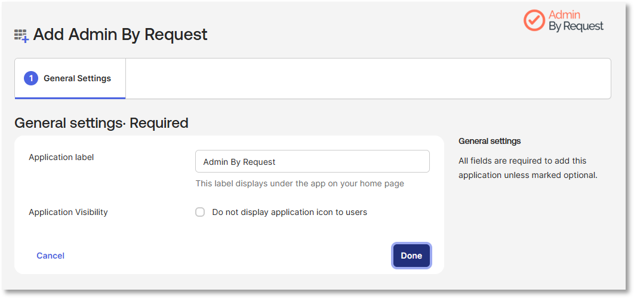Enable the Do not display application icon checkbox
The height and width of the screenshot is (298, 634).
click(x=200, y=212)
